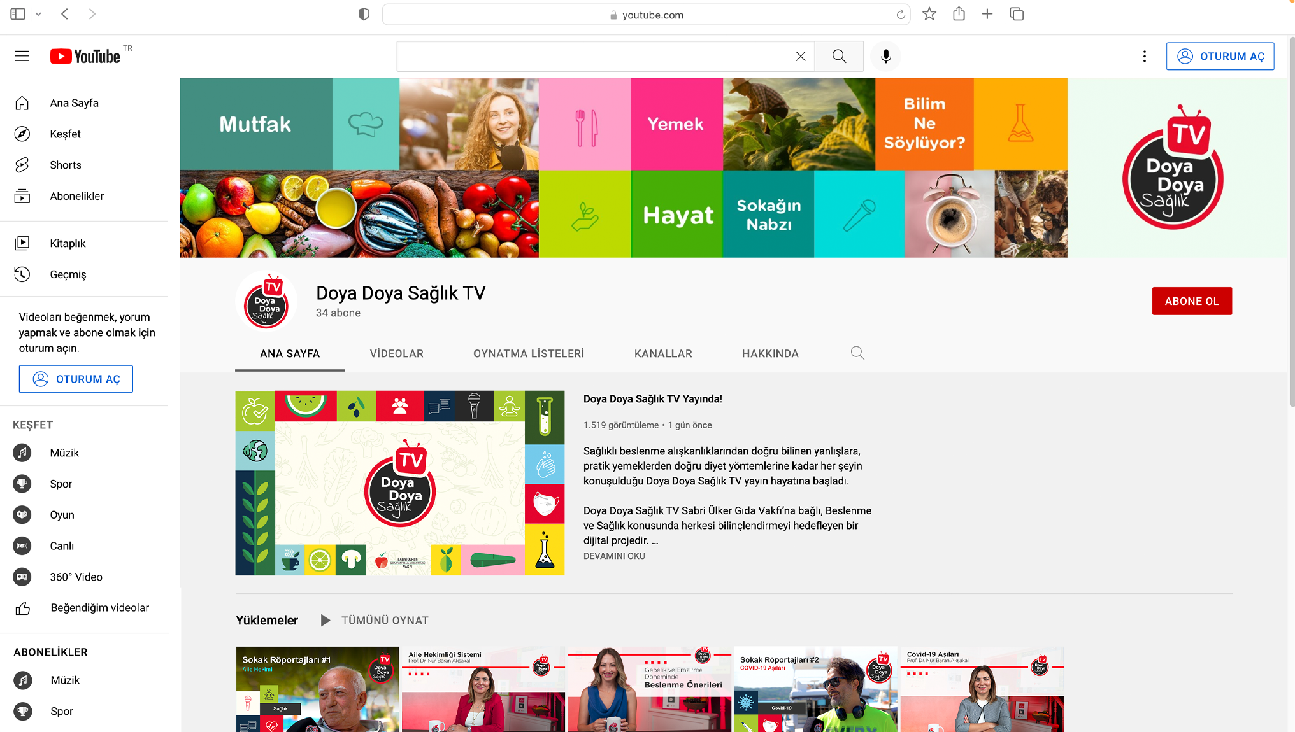Screen dimensions: 1295x732
Task: Open the Yüklemeler section heading
Action: click(267, 620)
